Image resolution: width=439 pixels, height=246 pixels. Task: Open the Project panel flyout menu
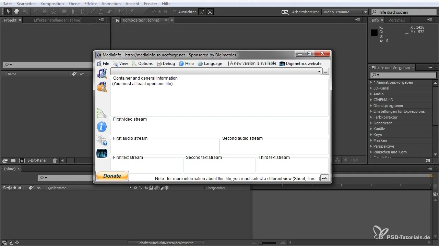pos(101,20)
